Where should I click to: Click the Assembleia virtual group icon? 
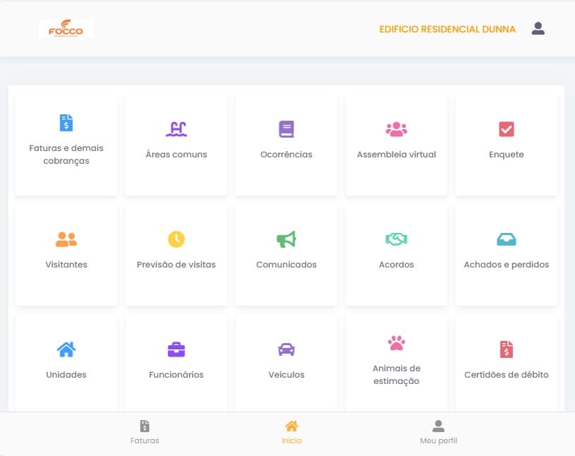[x=396, y=128]
